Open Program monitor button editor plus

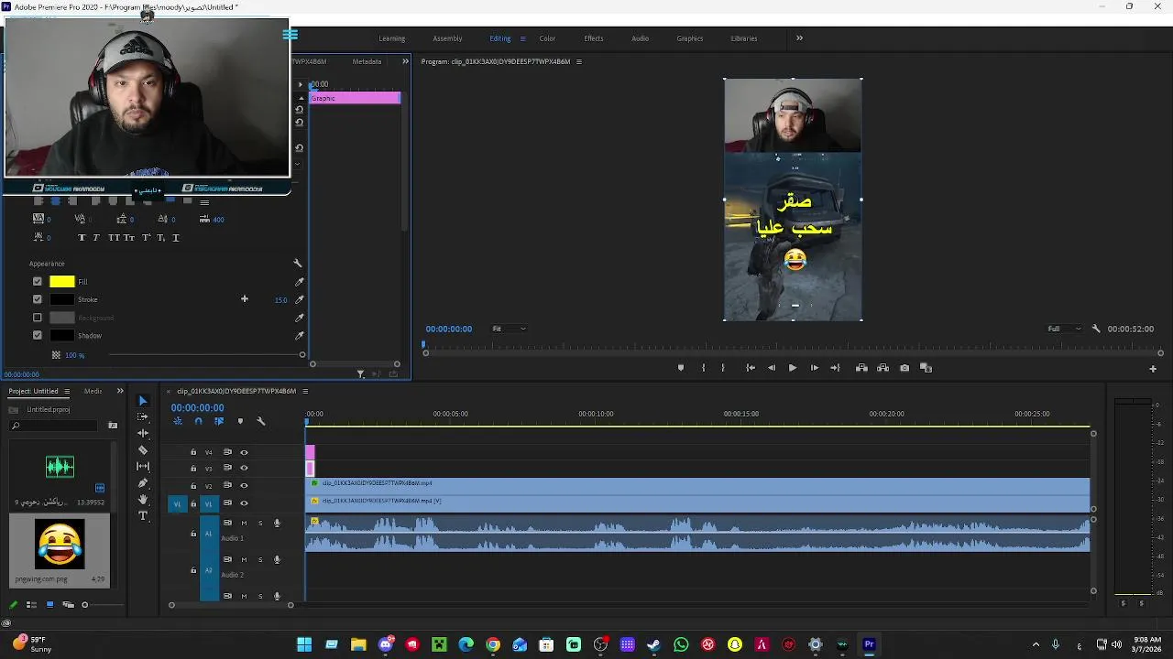point(1153,369)
